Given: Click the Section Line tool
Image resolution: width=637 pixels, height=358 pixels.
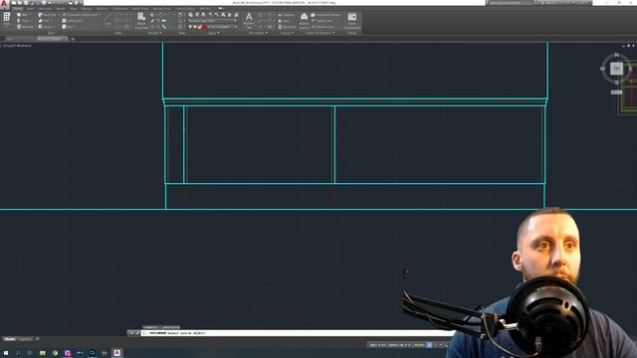Looking at the screenshot, I should 321,21.
